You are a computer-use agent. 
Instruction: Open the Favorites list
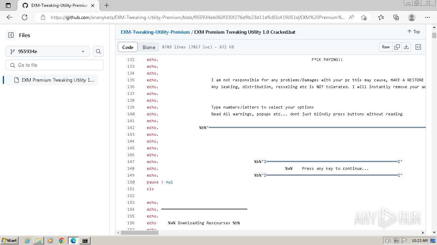381,17
